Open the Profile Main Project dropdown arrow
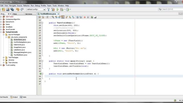183x103 pixels. [70, 9]
